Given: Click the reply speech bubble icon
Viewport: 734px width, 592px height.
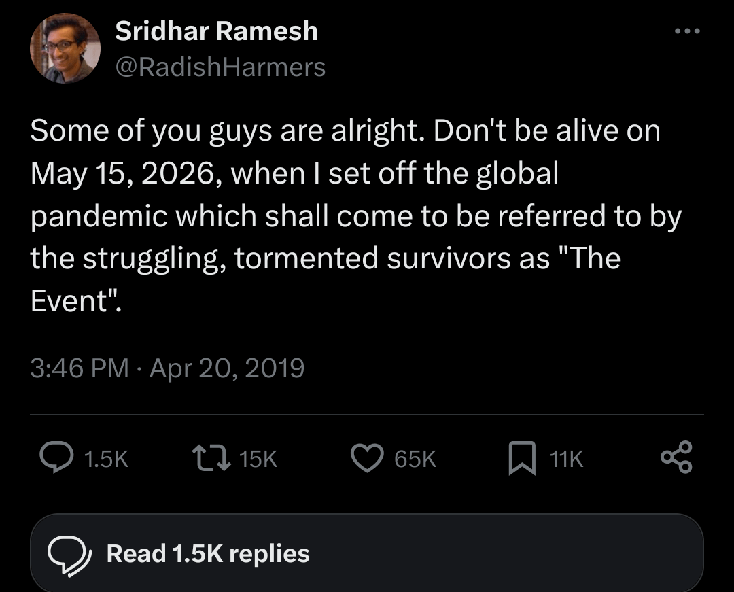Looking at the screenshot, I should click(56, 457).
